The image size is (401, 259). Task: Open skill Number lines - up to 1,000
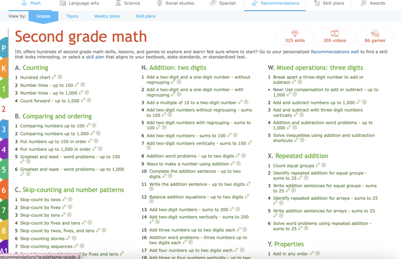[x=49, y=93]
